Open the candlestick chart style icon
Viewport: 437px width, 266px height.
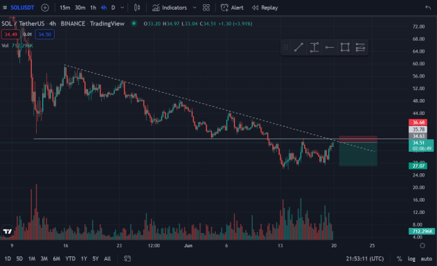(x=137, y=8)
